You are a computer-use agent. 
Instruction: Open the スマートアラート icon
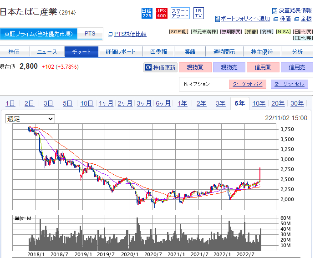(180, 13)
